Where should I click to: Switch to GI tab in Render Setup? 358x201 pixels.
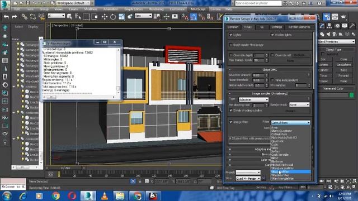pyautogui.click(x=262, y=27)
